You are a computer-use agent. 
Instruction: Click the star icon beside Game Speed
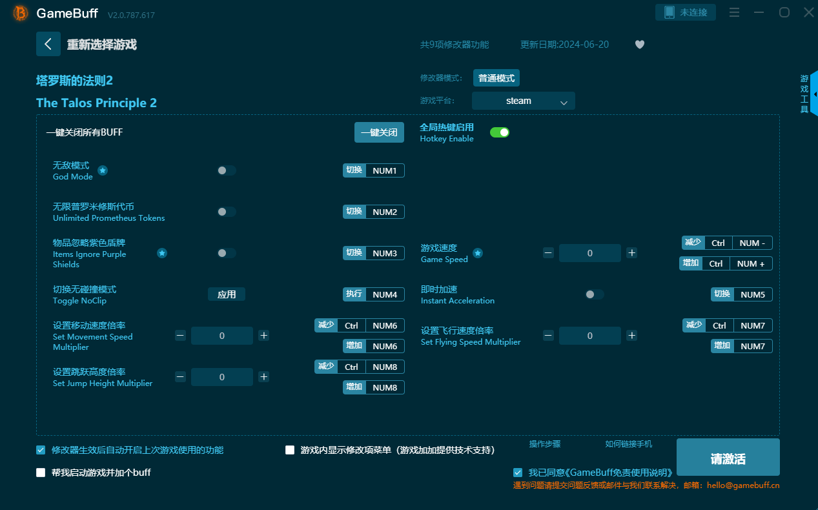coord(478,253)
